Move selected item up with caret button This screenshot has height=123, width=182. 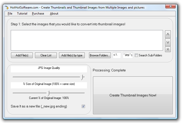(x=168, y=34)
